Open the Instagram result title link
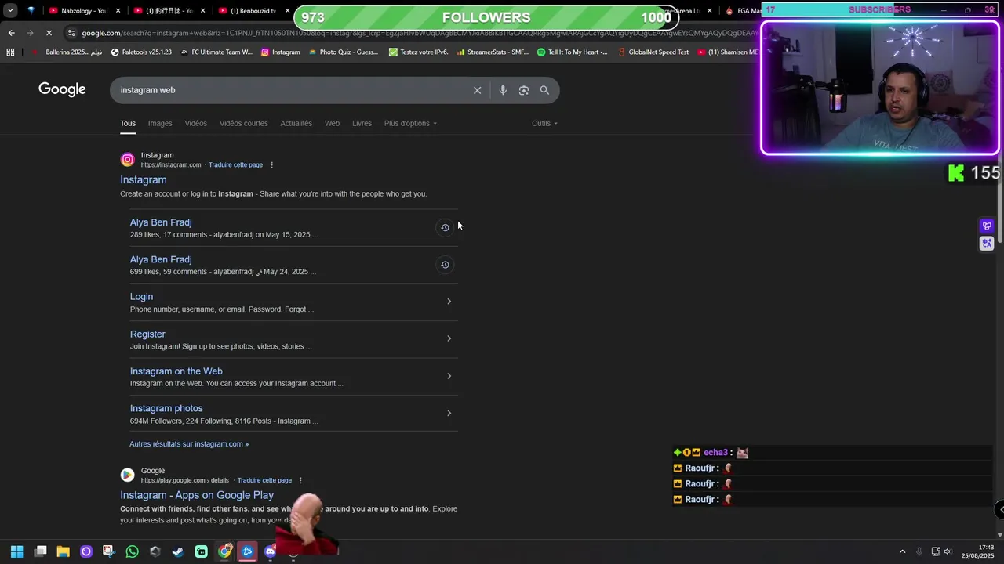 click(x=144, y=180)
